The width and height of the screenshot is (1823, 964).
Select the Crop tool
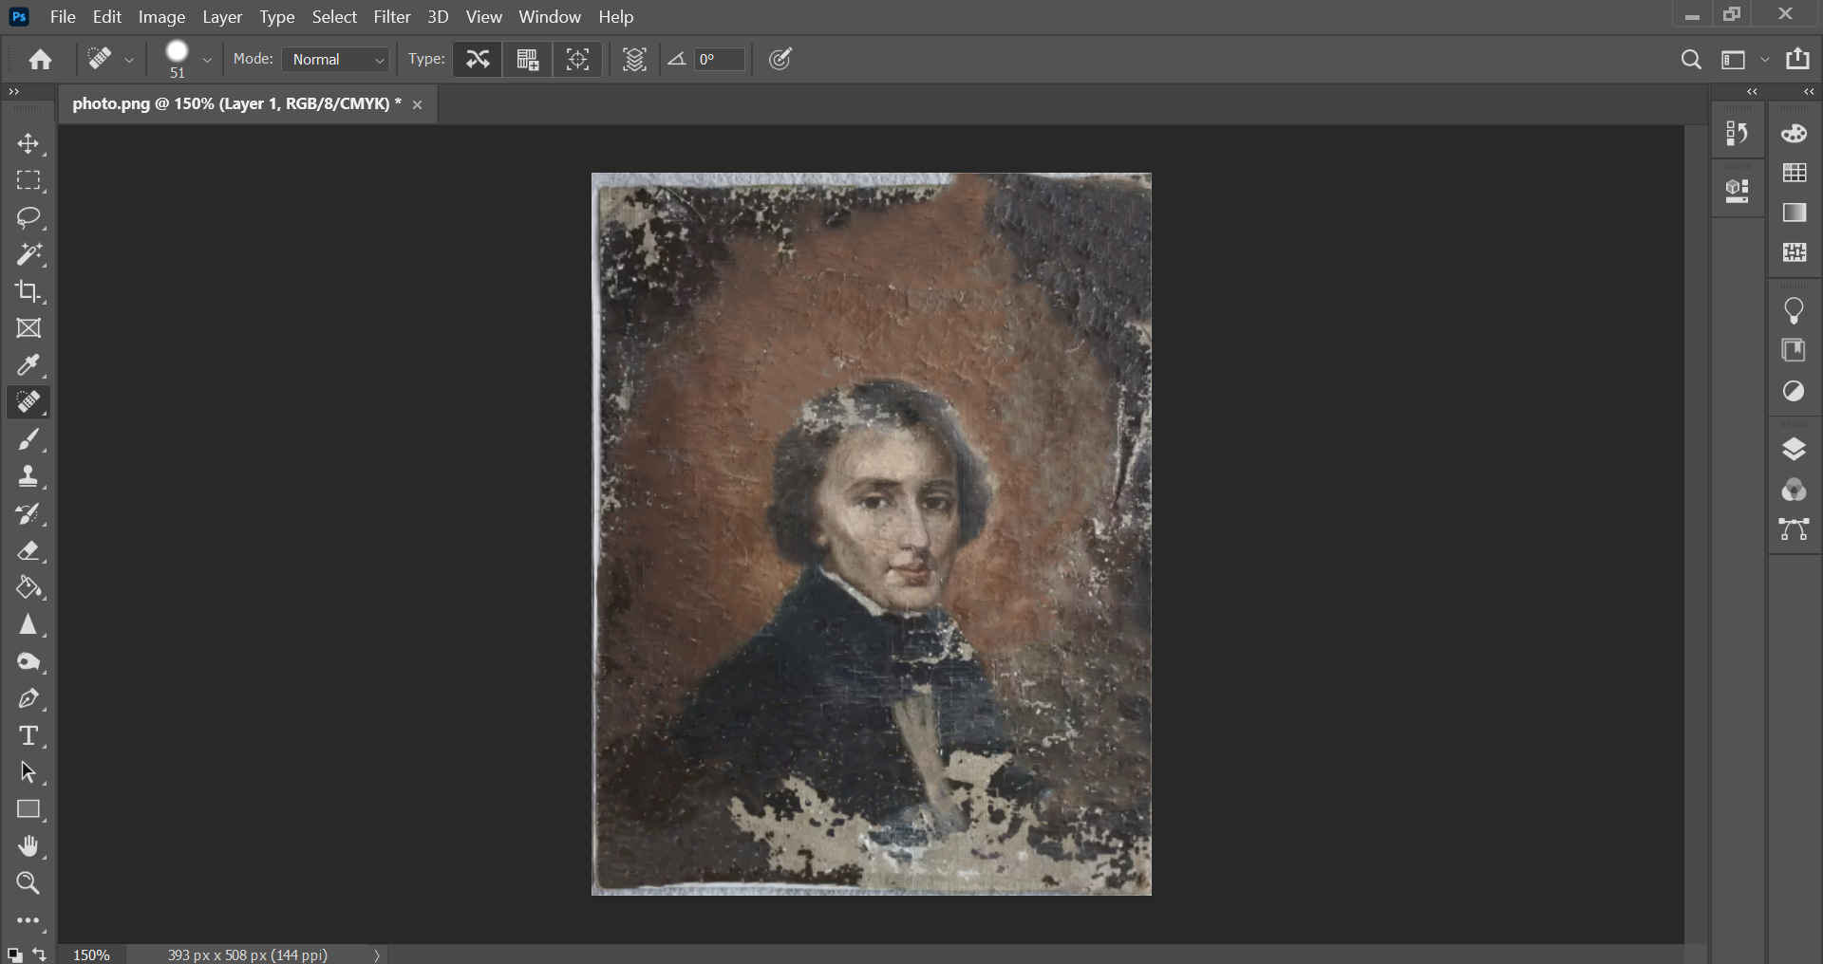tap(28, 291)
